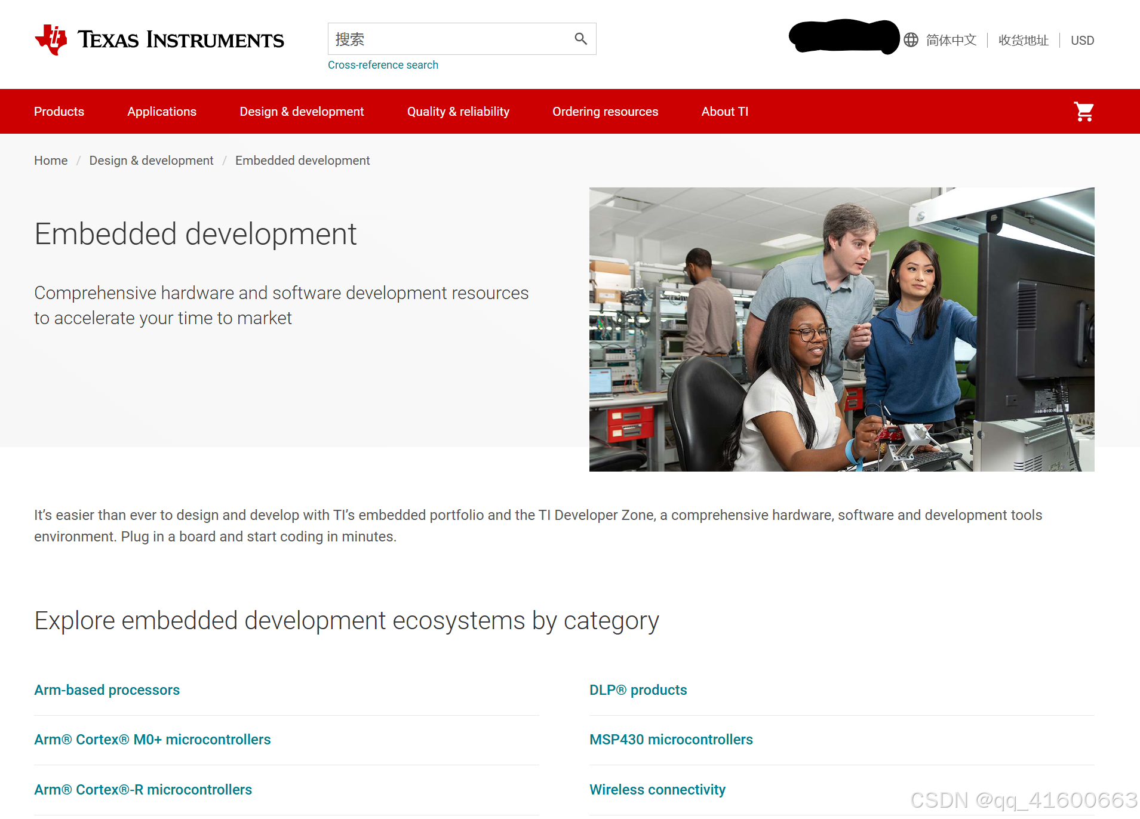Go to Design & development breadcrumb

pyautogui.click(x=151, y=161)
